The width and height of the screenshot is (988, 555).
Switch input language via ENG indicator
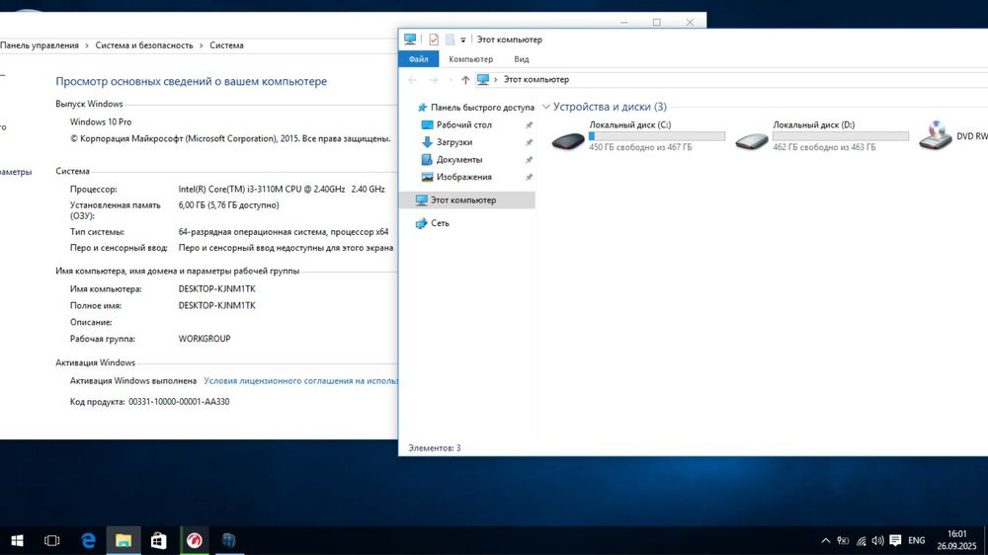pos(917,540)
